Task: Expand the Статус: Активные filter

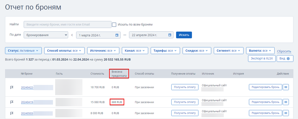Action: point(23,51)
